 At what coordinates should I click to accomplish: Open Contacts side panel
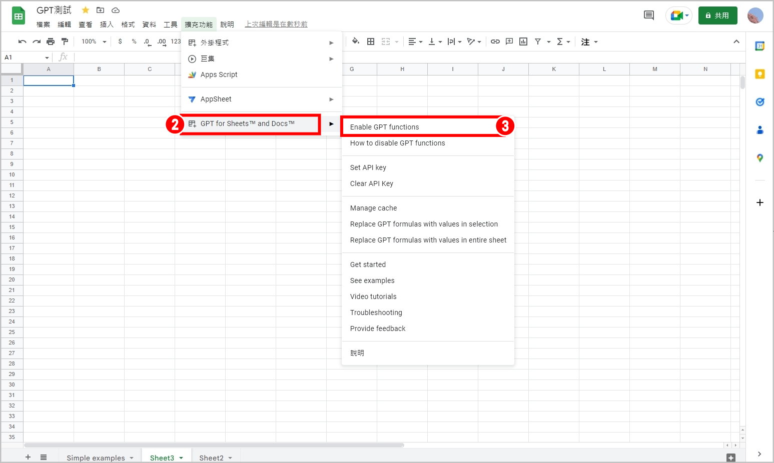[760, 130]
